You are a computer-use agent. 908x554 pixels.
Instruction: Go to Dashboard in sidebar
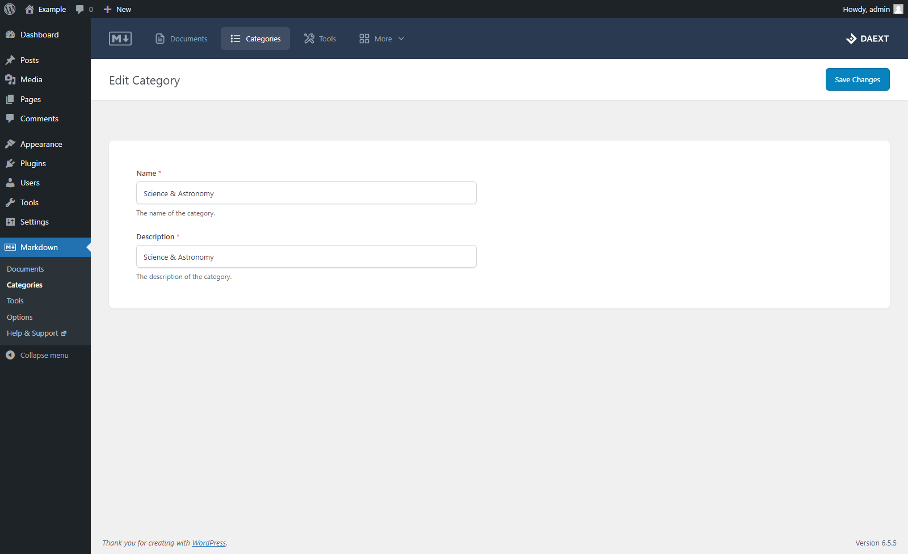pyautogui.click(x=39, y=35)
